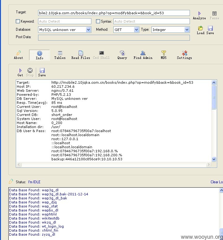Screen dimensions: 223x240
Task: Click the Pause icon
Action: pos(214,13)
